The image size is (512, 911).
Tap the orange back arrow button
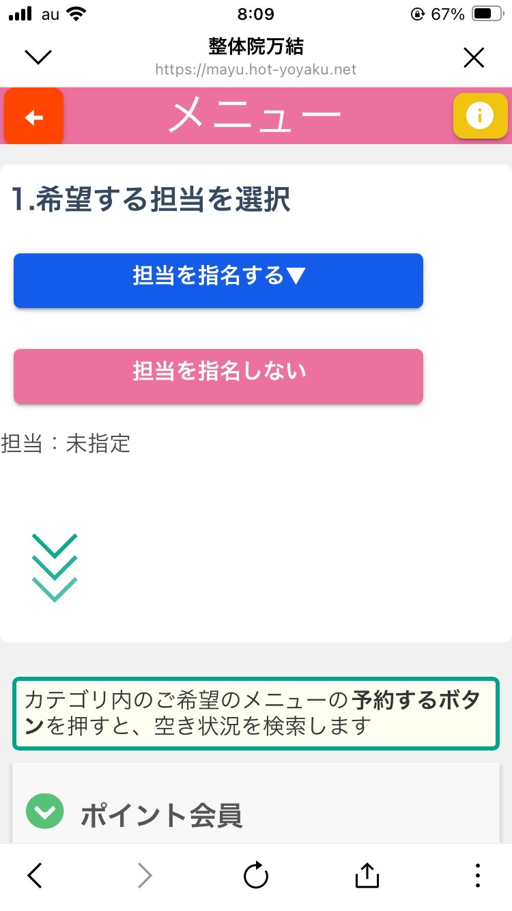(x=33, y=117)
